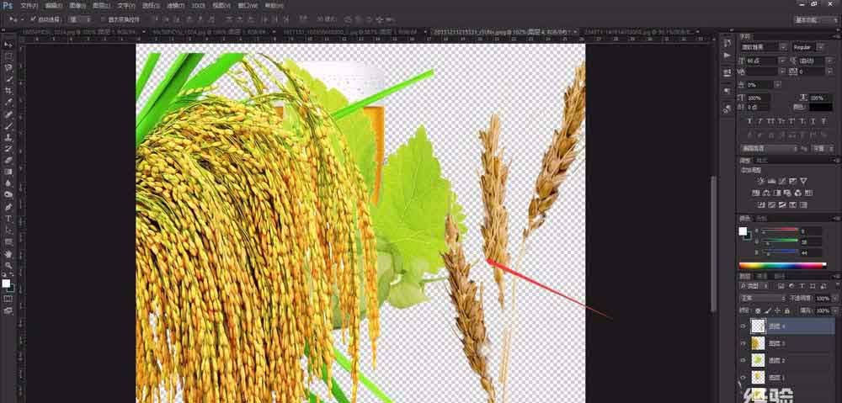Select the layer 3 row in Layers panel
The image size is (842, 403).
[787, 343]
